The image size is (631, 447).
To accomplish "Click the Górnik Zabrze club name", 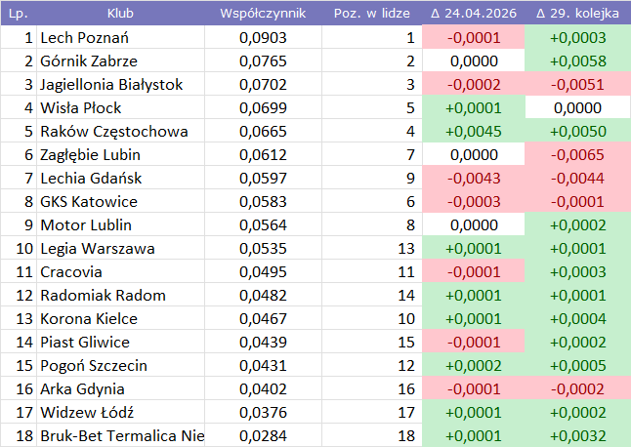I will pyautogui.click(x=90, y=61).
